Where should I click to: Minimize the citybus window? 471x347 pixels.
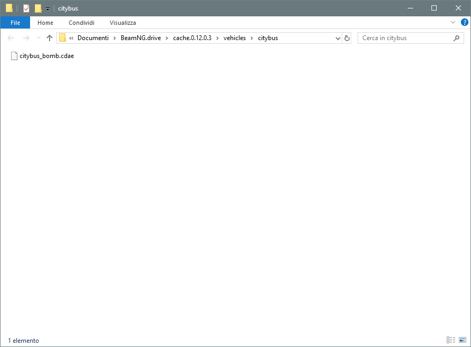410,8
